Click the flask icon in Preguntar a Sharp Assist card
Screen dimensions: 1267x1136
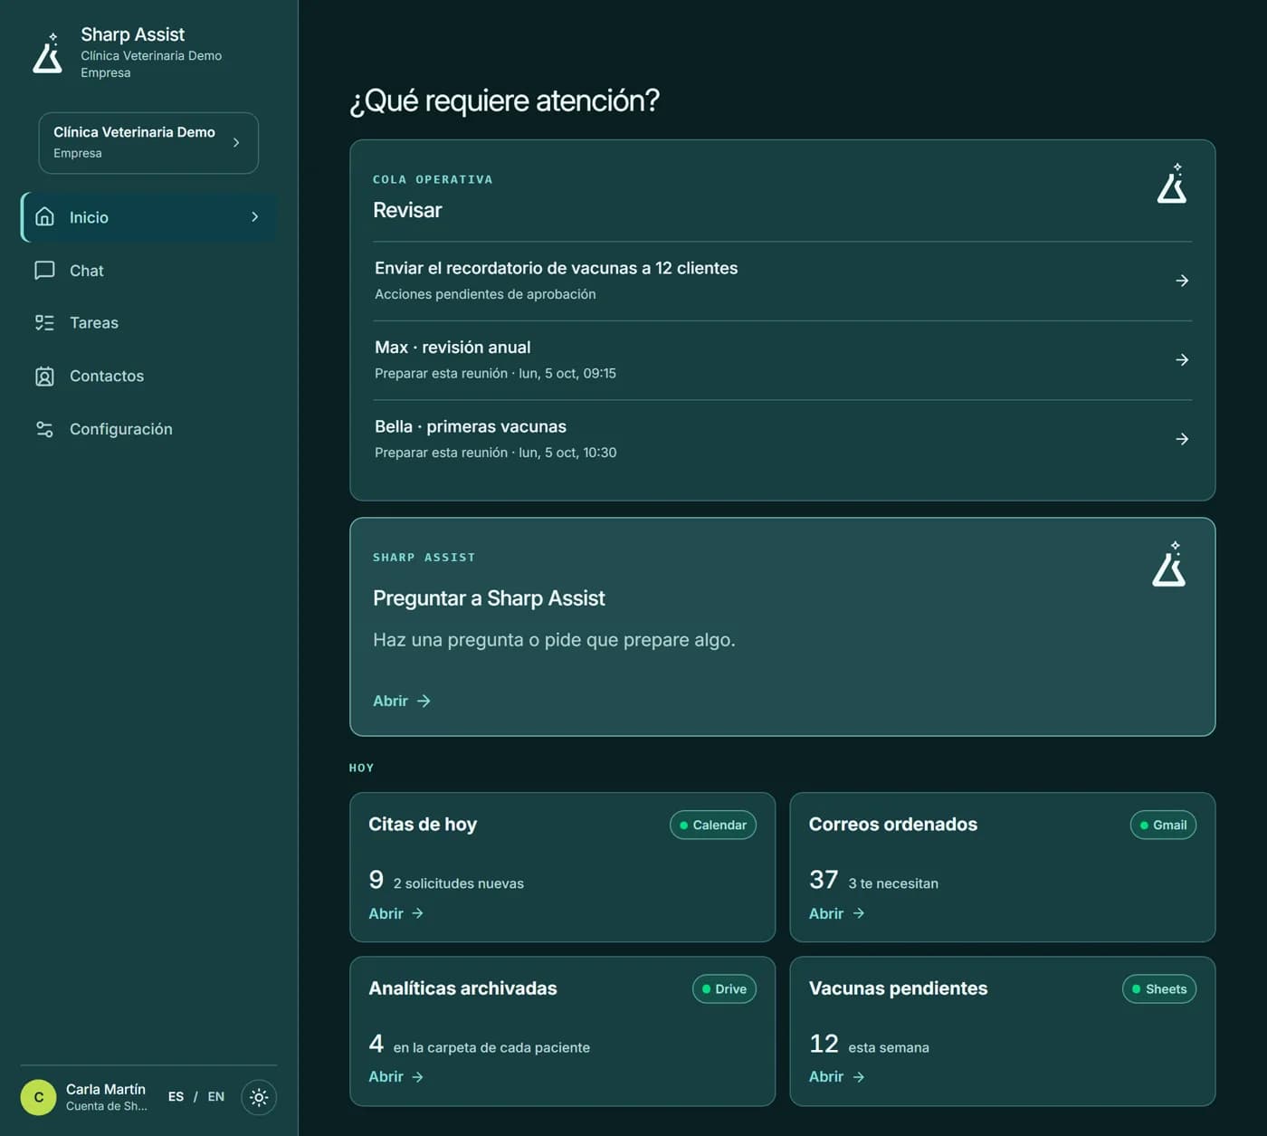point(1169,565)
